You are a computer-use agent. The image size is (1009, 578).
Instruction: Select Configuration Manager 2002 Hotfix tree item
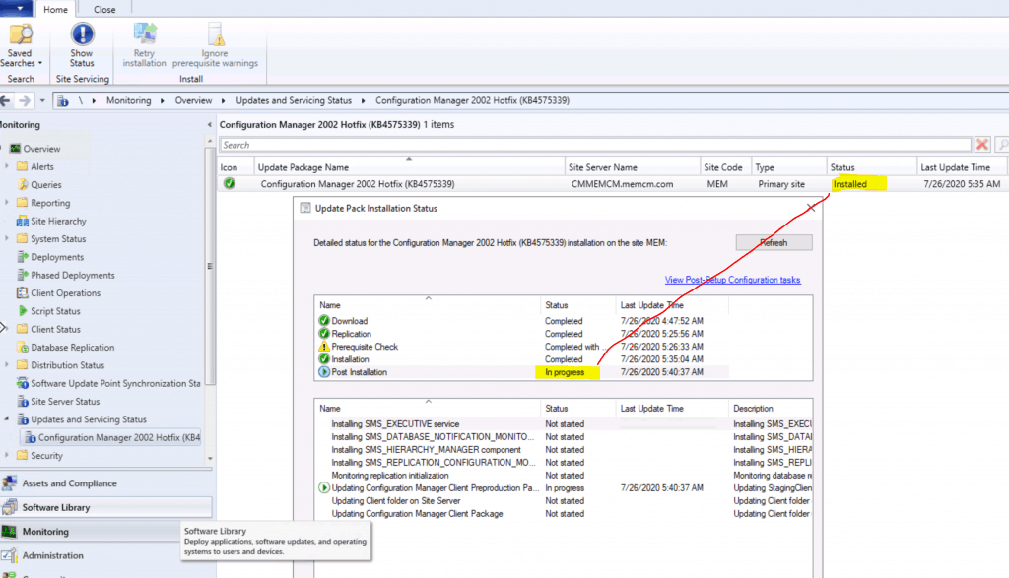click(112, 437)
